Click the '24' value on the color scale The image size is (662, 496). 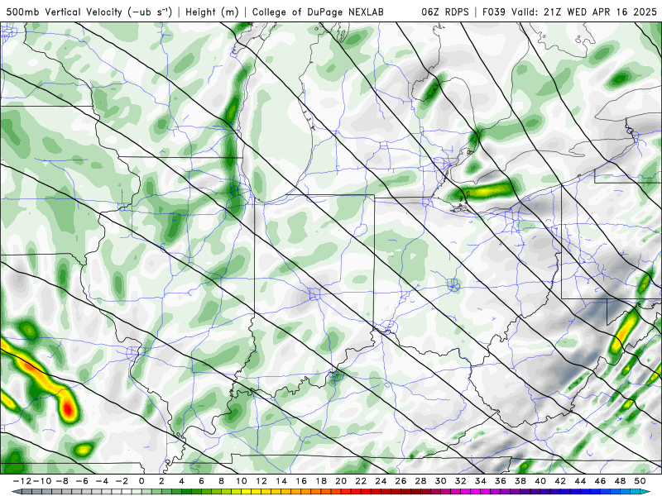click(x=381, y=481)
